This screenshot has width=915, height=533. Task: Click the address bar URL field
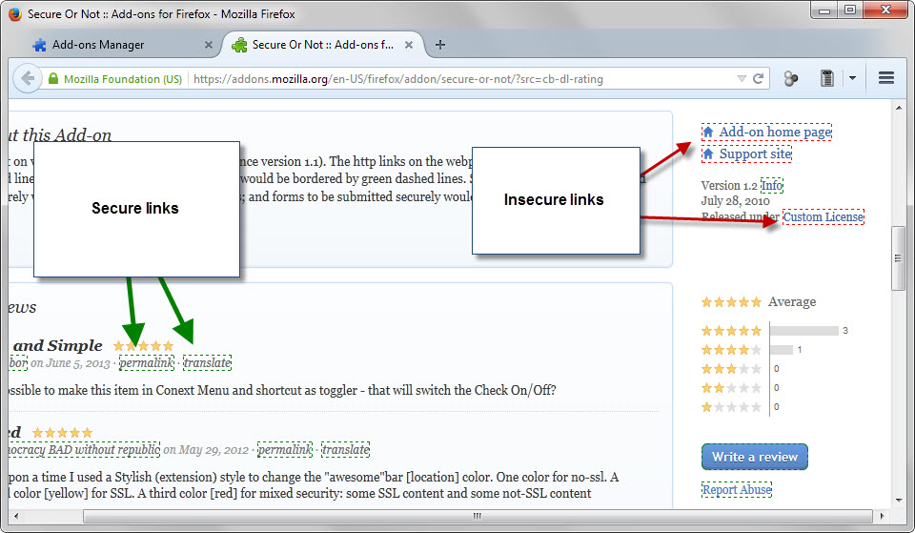click(x=398, y=79)
